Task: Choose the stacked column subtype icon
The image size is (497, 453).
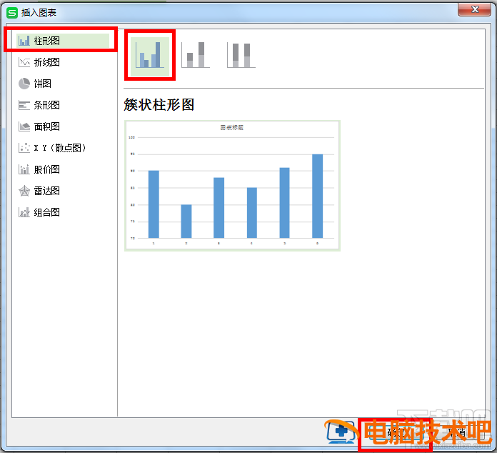Action: 196,55
